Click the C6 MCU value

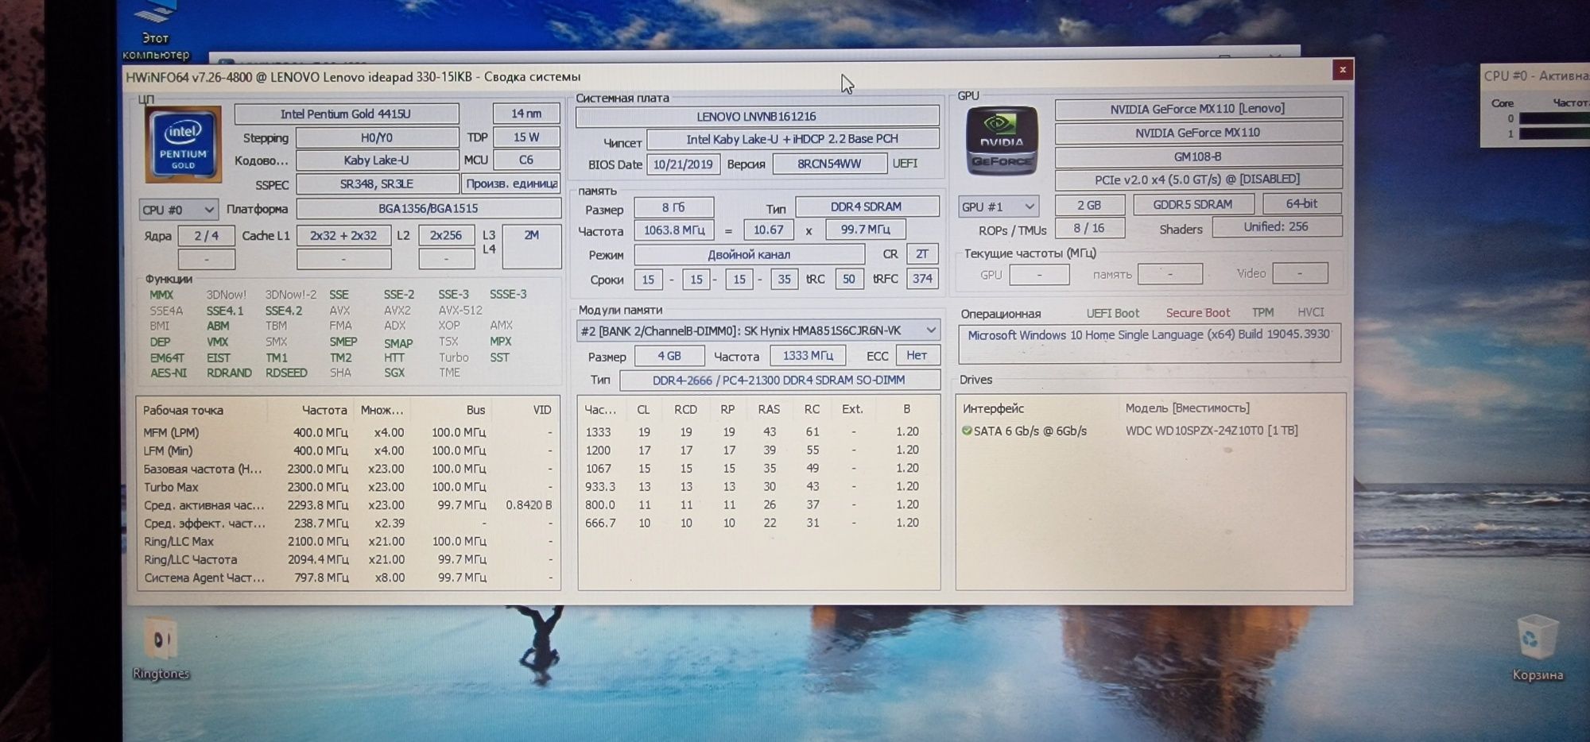pos(526,160)
